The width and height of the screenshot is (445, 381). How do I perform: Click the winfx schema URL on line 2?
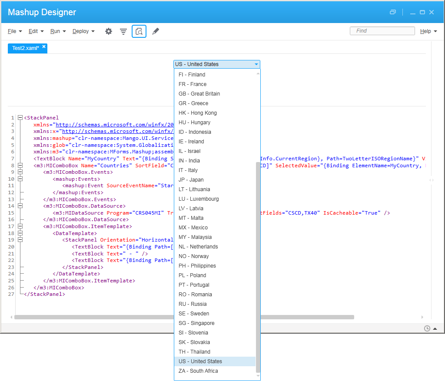coord(115,125)
